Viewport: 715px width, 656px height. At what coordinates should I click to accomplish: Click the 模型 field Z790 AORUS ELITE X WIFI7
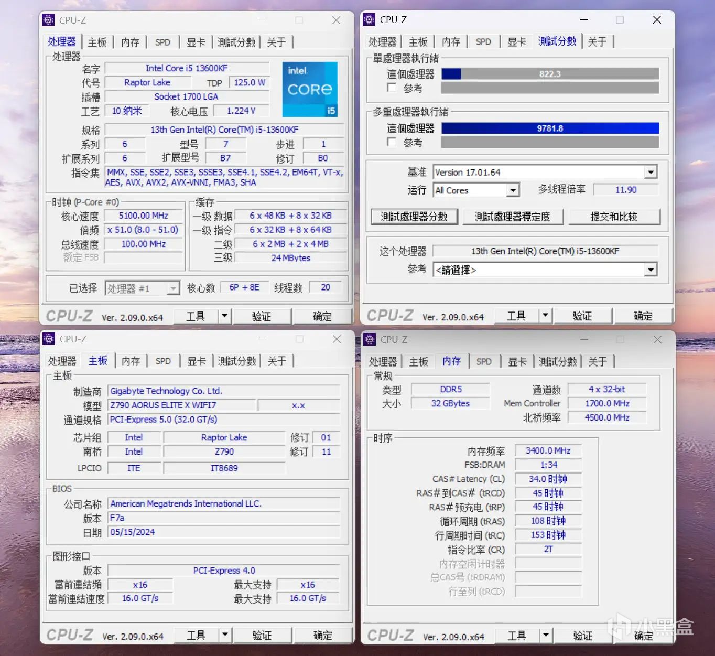[181, 405]
